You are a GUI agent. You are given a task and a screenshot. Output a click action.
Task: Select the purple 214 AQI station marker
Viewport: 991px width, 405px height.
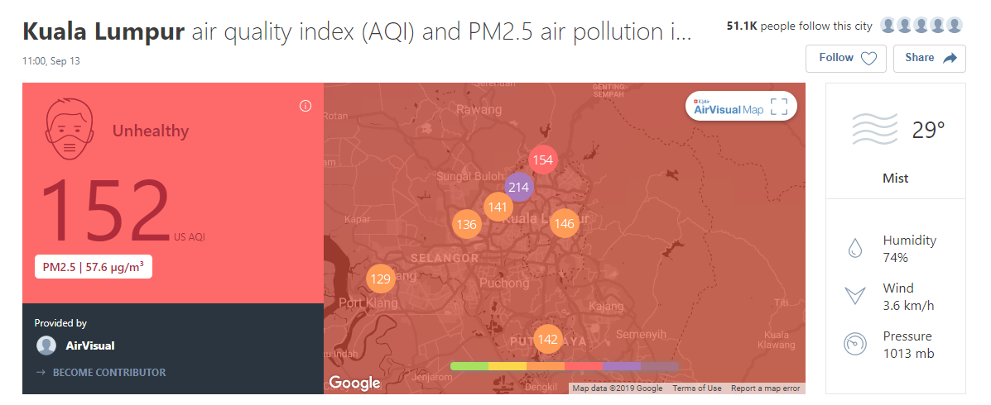click(519, 187)
